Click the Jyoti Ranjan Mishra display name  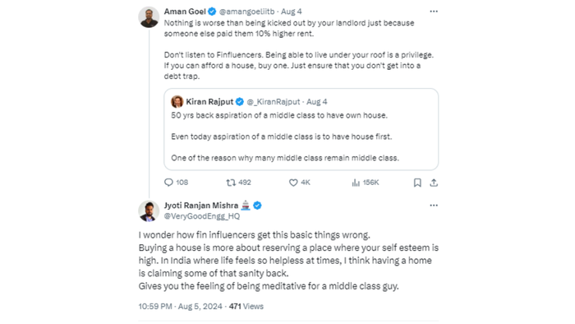coord(201,206)
